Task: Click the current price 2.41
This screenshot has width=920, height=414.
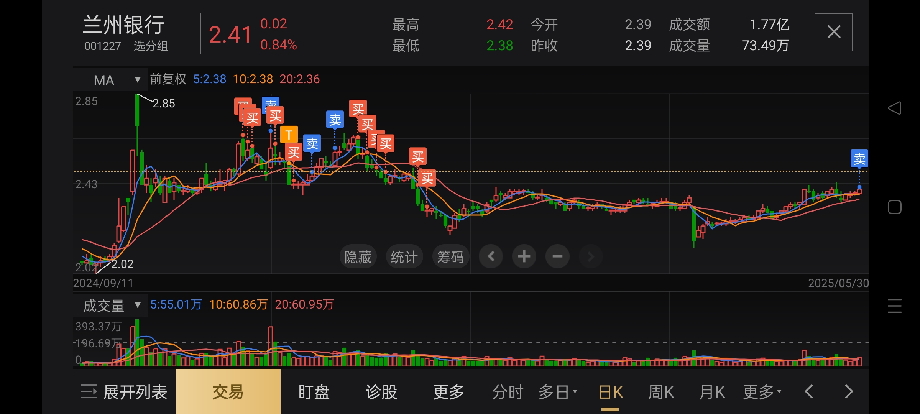Action: [230, 34]
